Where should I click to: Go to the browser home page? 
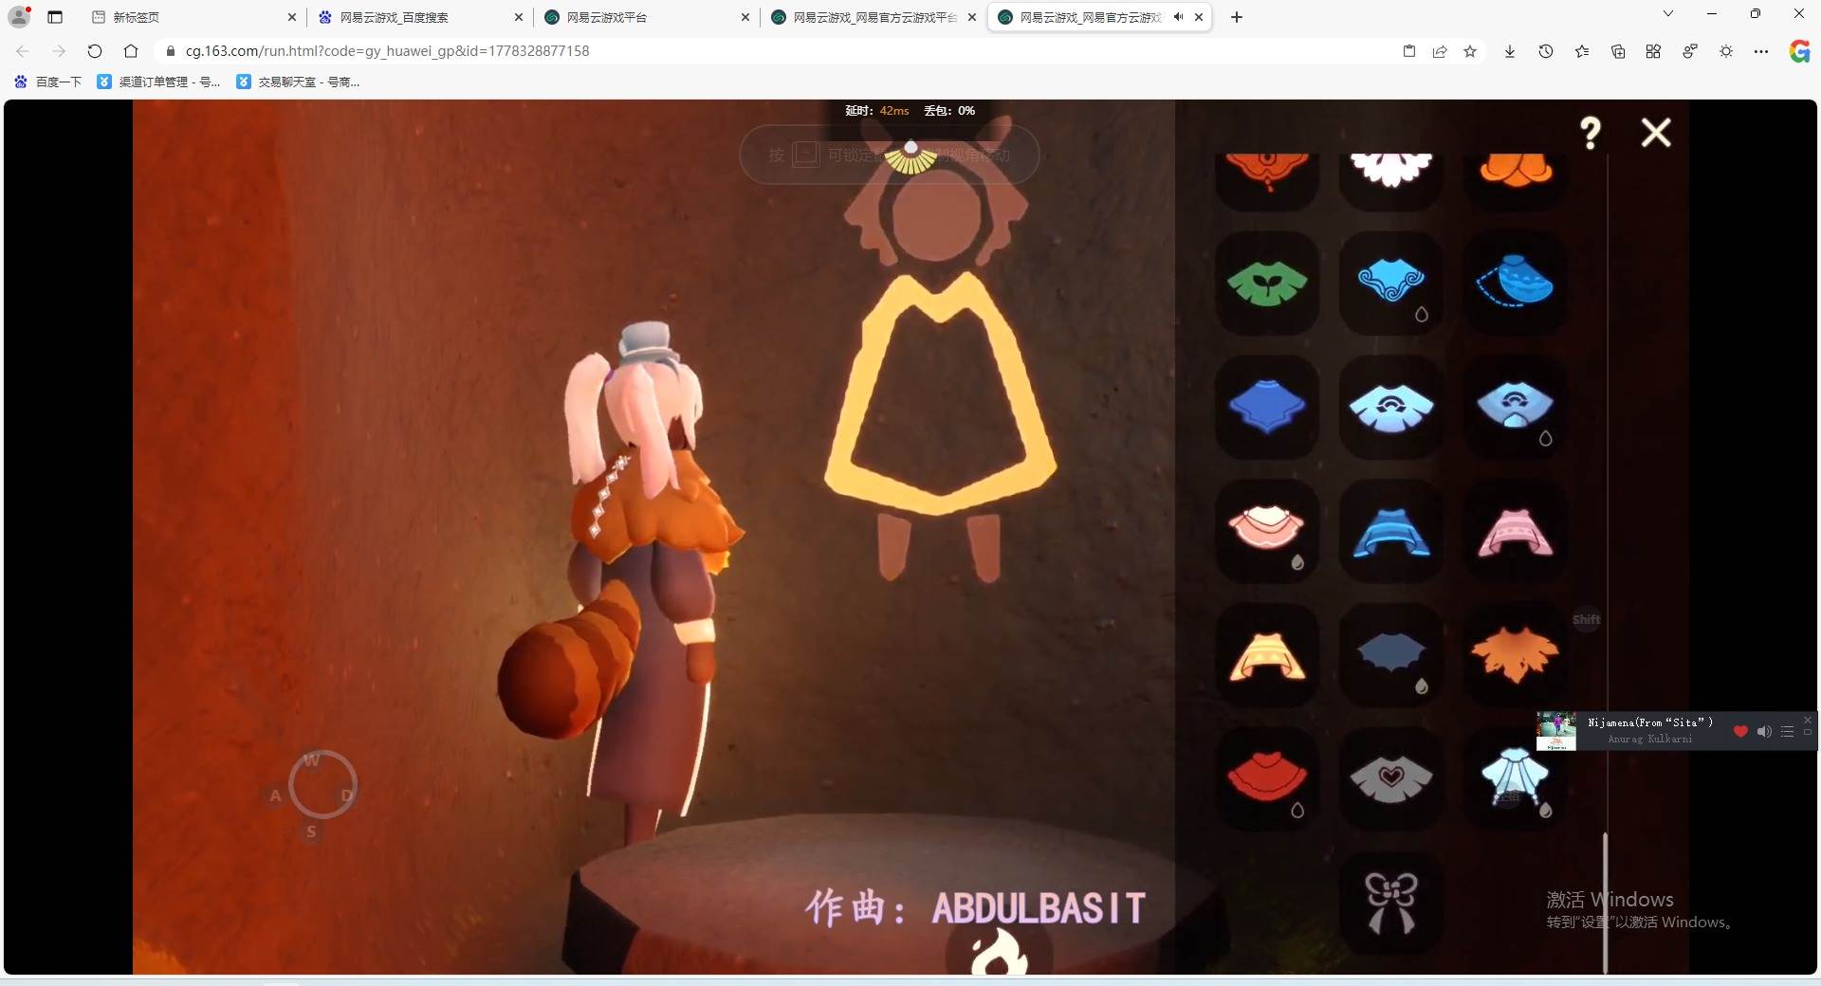(131, 51)
